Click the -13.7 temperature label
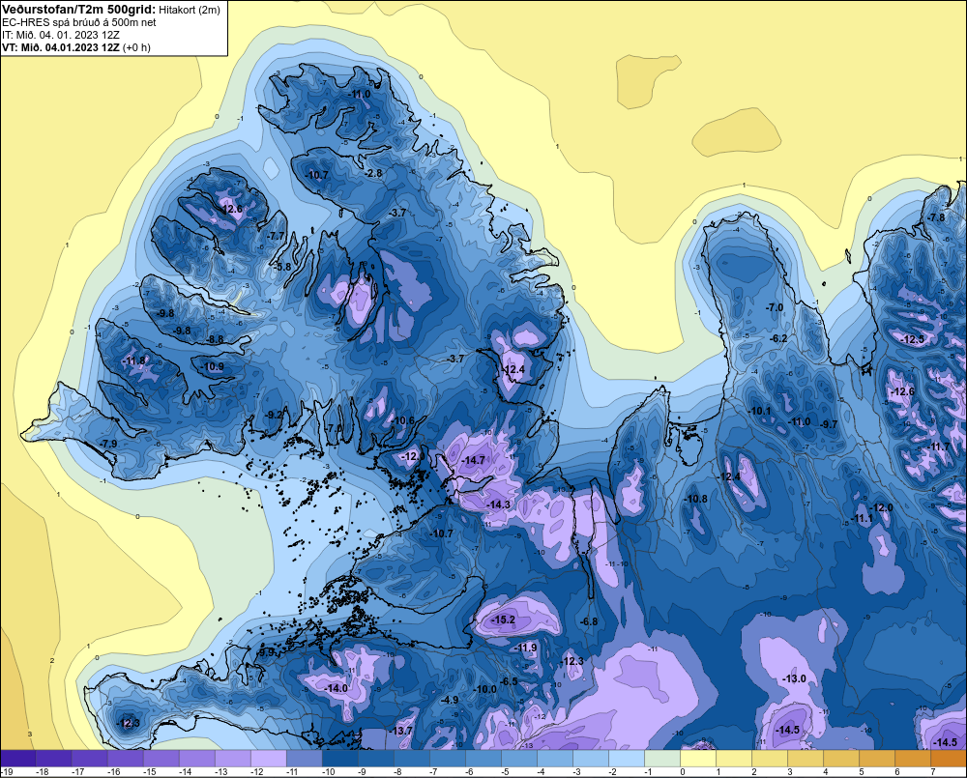This screenshot has width=967, height=778. point(401,731)
